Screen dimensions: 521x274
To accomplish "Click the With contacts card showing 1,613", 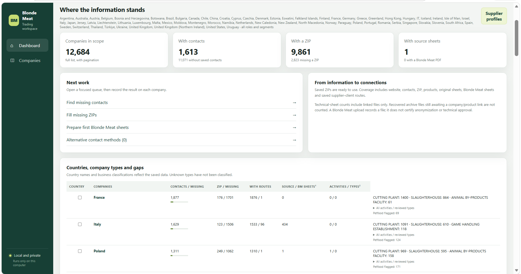I will (x=227, y=50).
